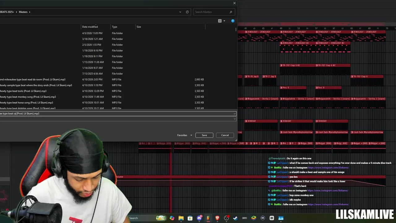The height and width of the screenshot is (223, 396).
Task: Sort files by Date modified column
Action: tap(96, 27)
